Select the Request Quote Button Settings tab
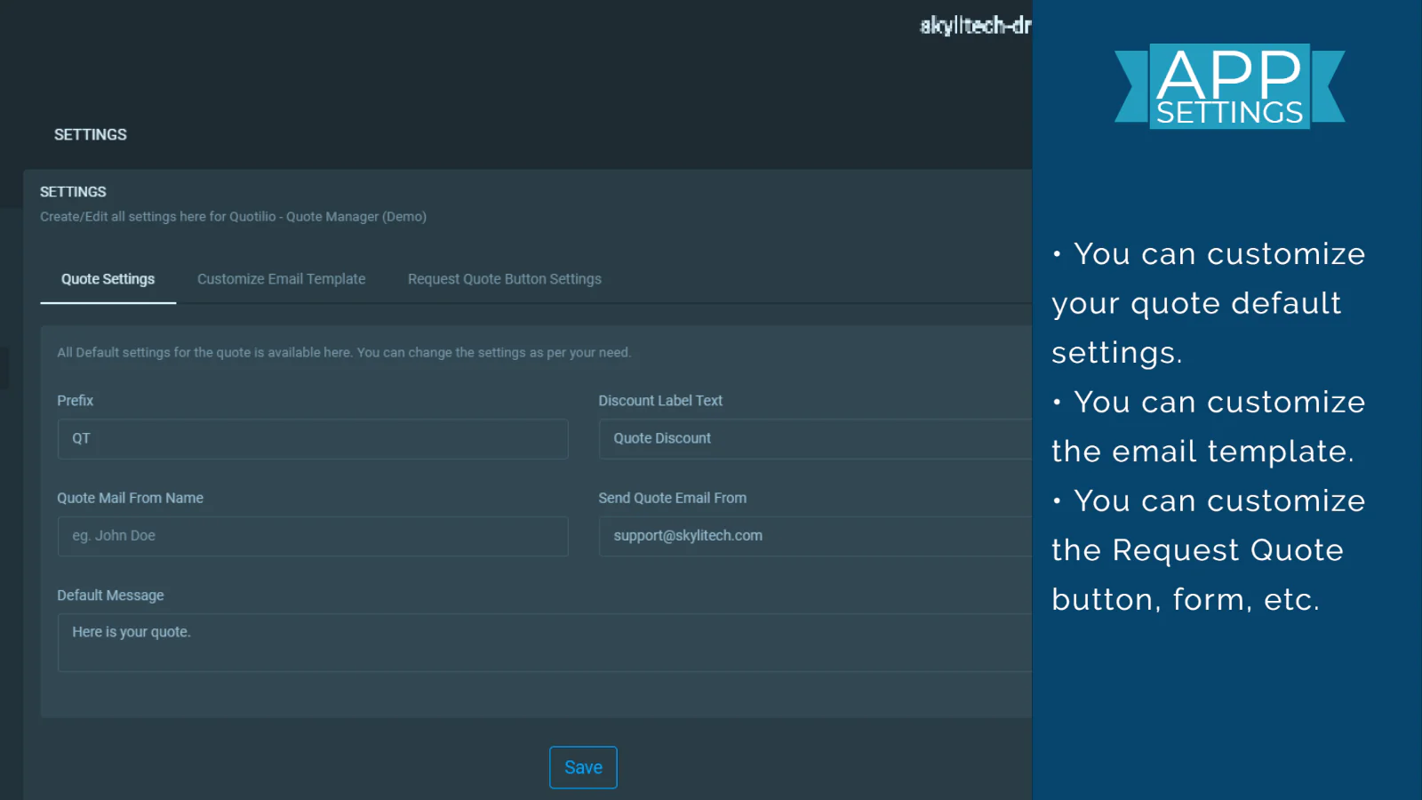Image resolution: width=1422 pixels, height=800 pixels. pyautogui.click(x=504, y=279)
